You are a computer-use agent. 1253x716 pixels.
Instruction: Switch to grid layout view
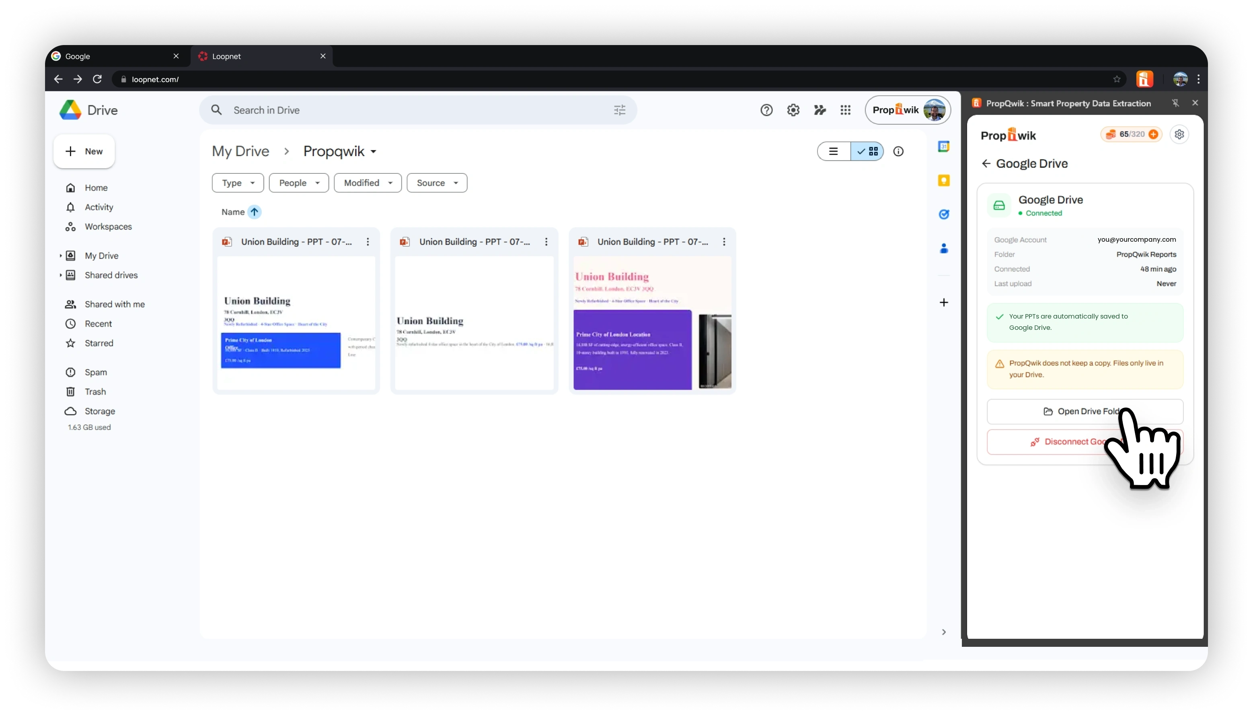click(x=868, y=152)
